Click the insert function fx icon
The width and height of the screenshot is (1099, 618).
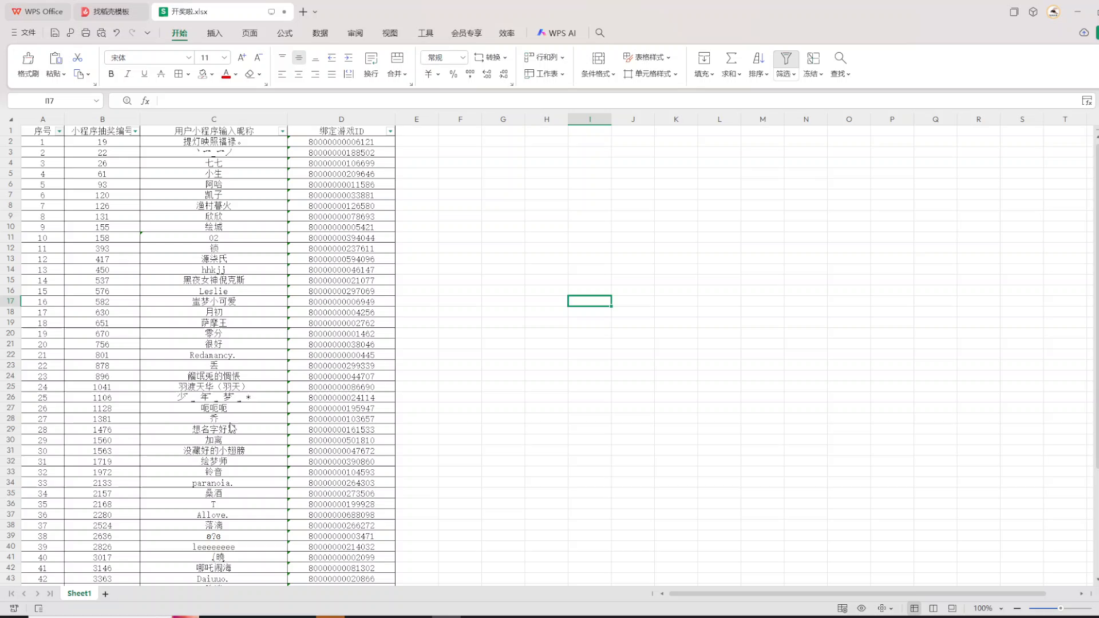click(145, 101)
